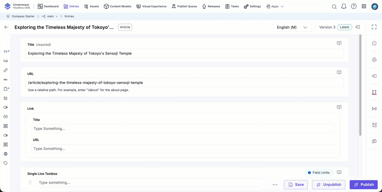Click the vertical scrollbar of the entry form

point(360,86)
